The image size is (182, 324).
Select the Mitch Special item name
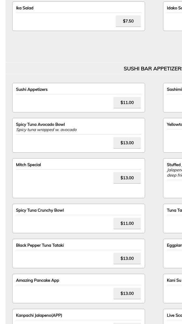coord(29,165)
